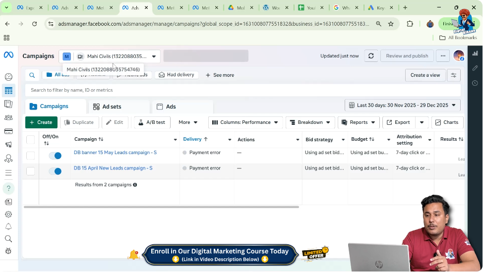Screen dimensions: 483x273
Task: Open the Bid strategy column dropdown arrow
Action: (x=343, y=140)
